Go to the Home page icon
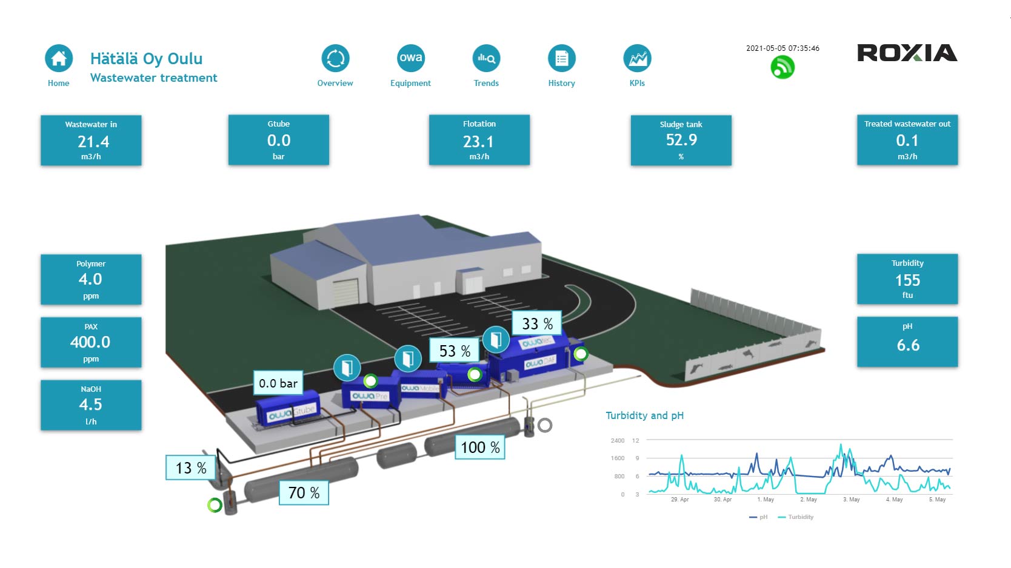1011x568 pixels. point(59,58)
